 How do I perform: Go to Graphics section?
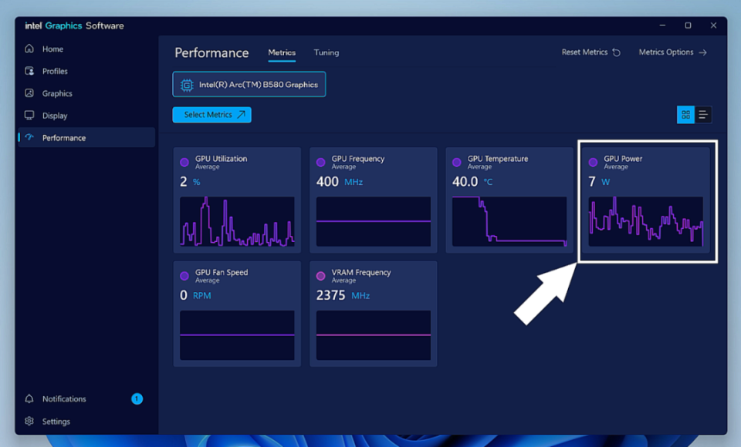[x=86, y=93]
